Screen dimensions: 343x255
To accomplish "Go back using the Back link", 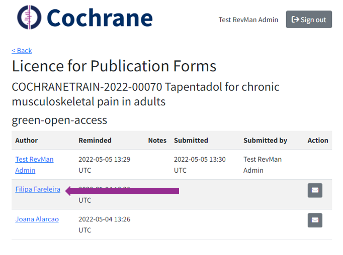I will pyautogui.click(x=22, y=50).
